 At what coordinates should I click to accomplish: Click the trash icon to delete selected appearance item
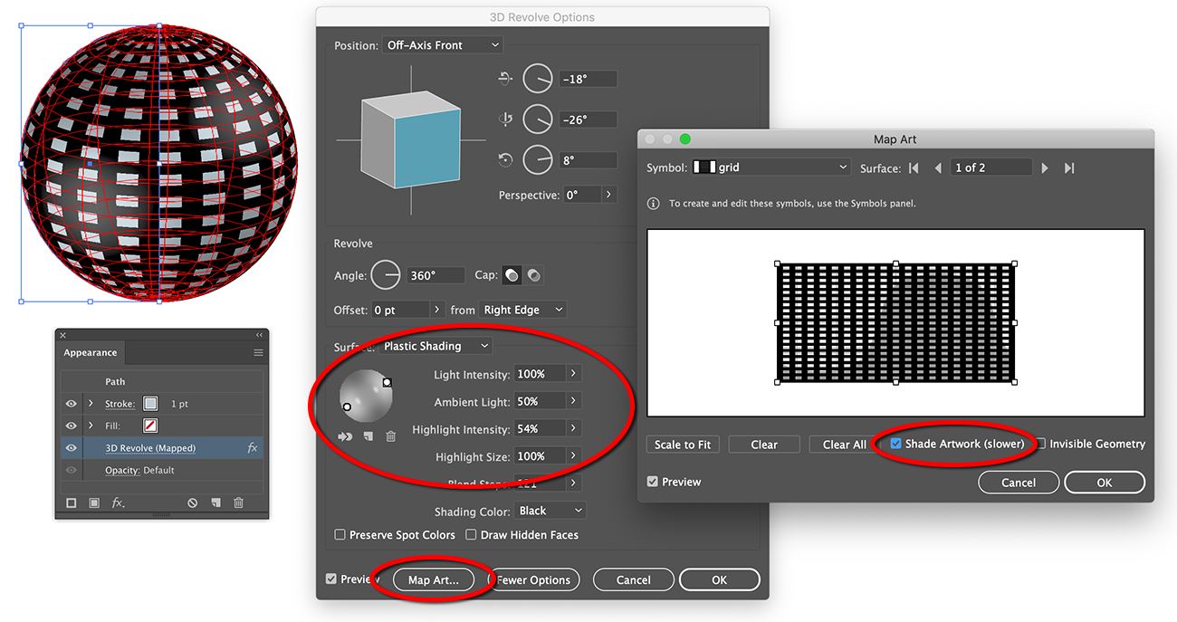pyautogui.click(x=238, y=501)
